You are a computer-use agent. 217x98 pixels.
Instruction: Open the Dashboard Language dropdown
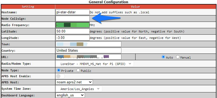70,95
